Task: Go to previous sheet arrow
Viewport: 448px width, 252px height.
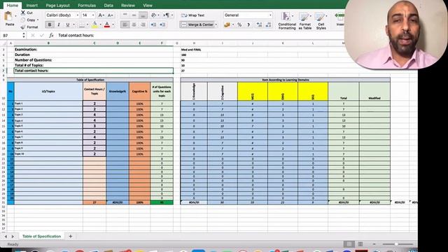Action: [x=6, y=237]
